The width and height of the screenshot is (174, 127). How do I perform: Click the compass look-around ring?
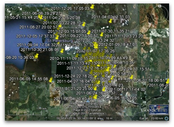[x=160, y=14]
